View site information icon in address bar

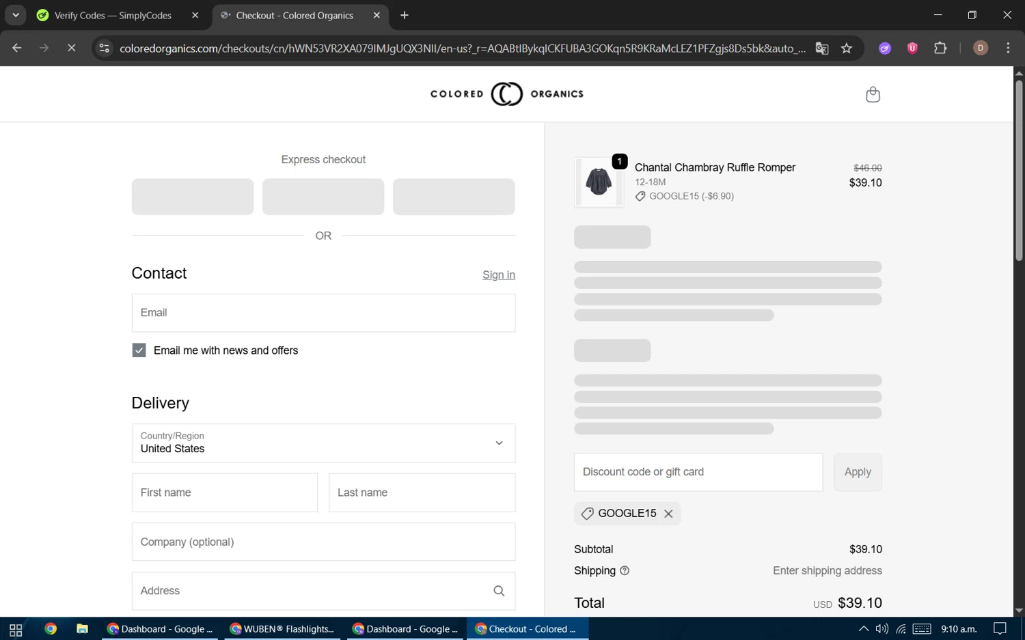click(x=104, y=48)
